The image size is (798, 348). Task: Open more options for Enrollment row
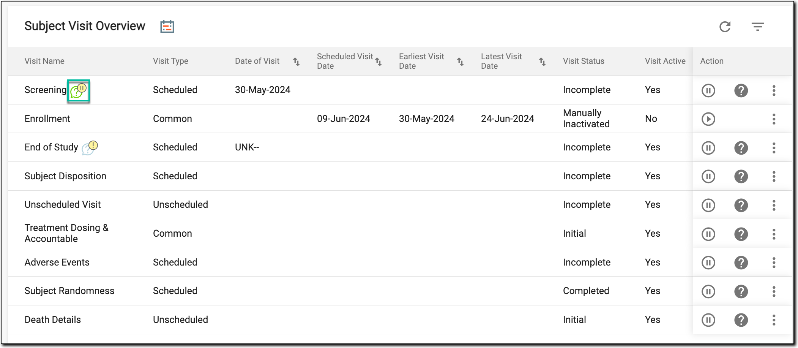point(774,119)
